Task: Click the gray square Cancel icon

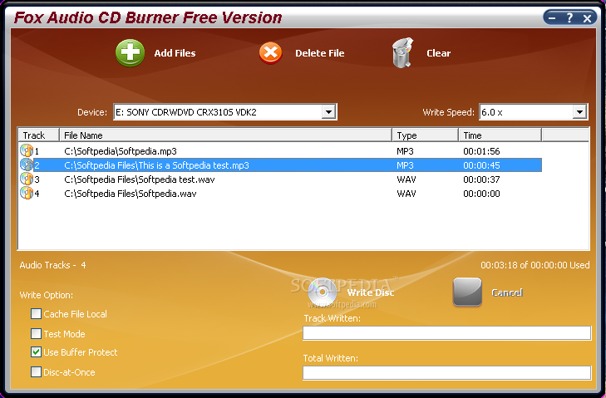Action: coord(467,292)
